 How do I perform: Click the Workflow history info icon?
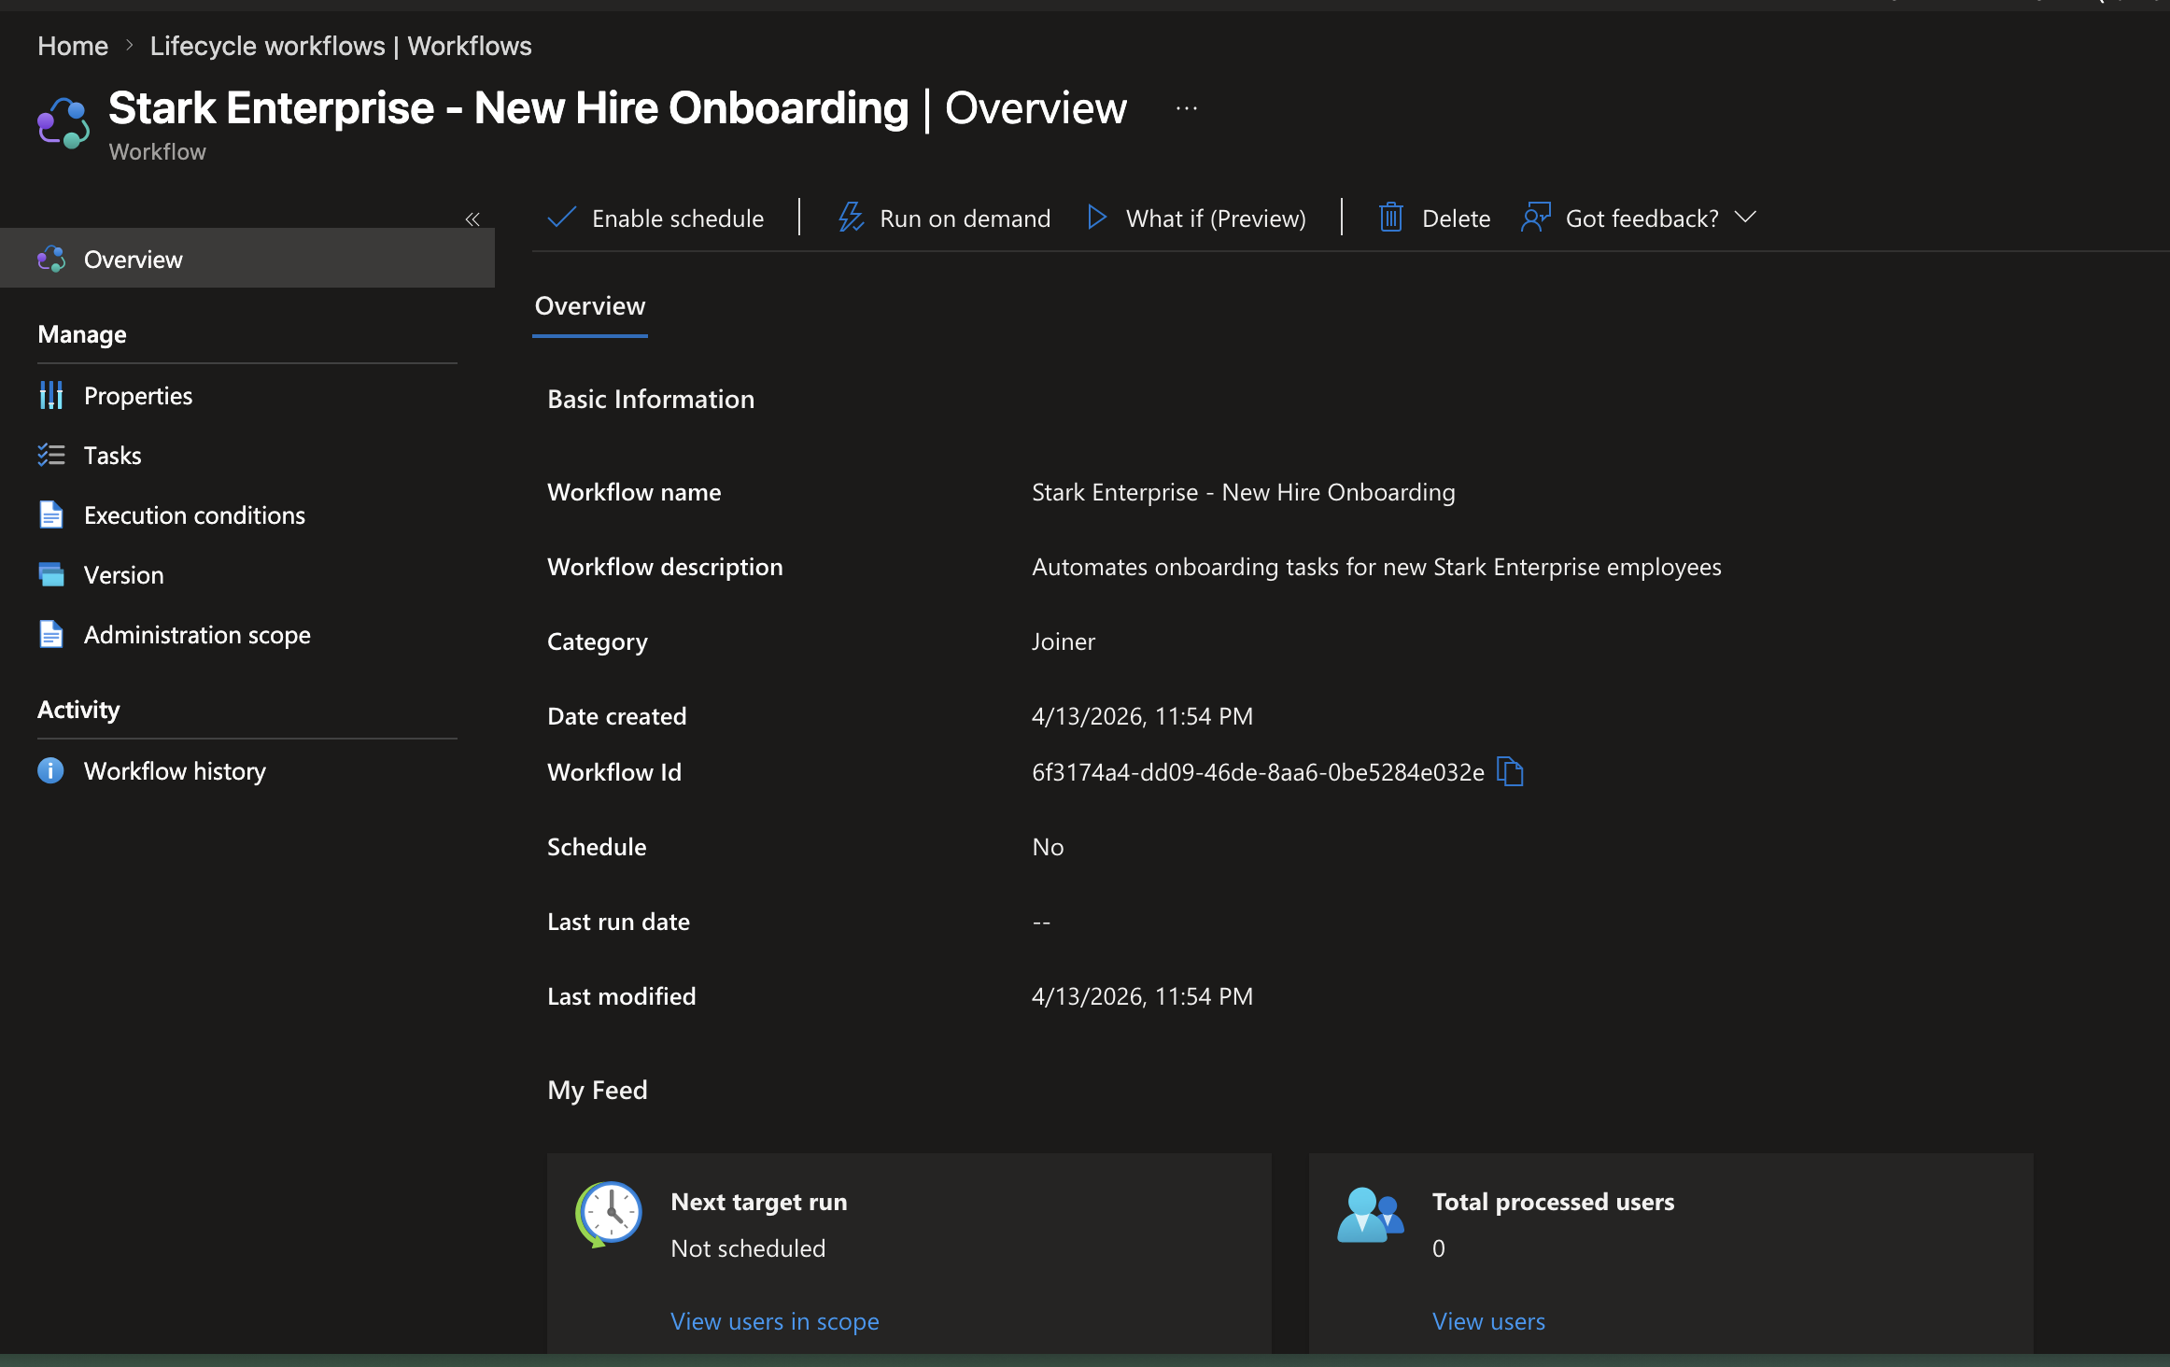50,770
